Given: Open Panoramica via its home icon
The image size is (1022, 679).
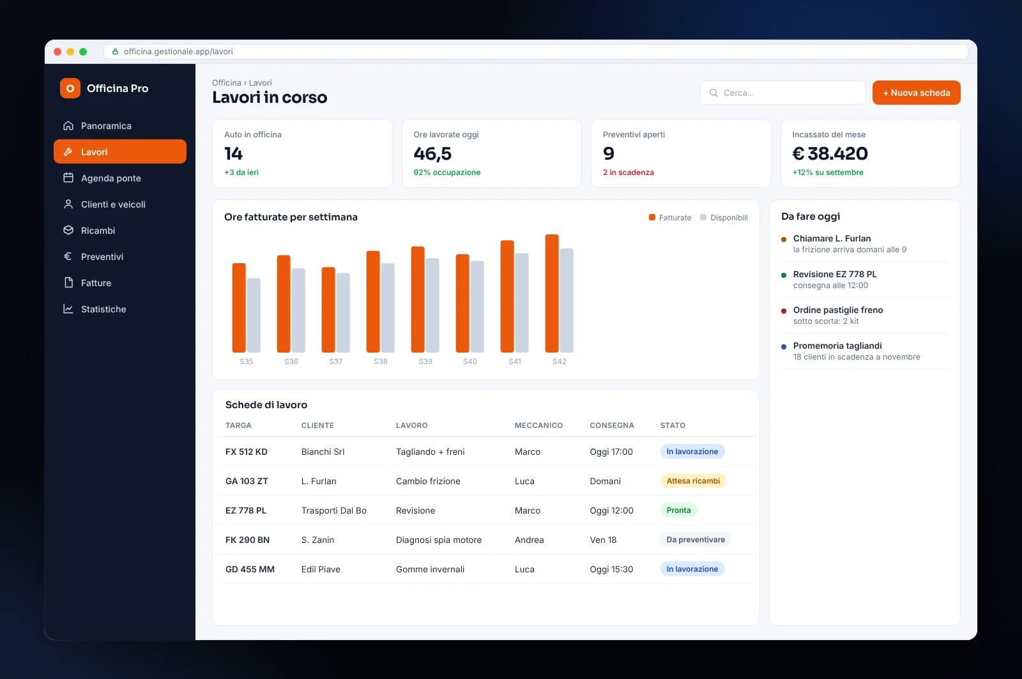Looking at the screenshot, I should tap(68, 126).
